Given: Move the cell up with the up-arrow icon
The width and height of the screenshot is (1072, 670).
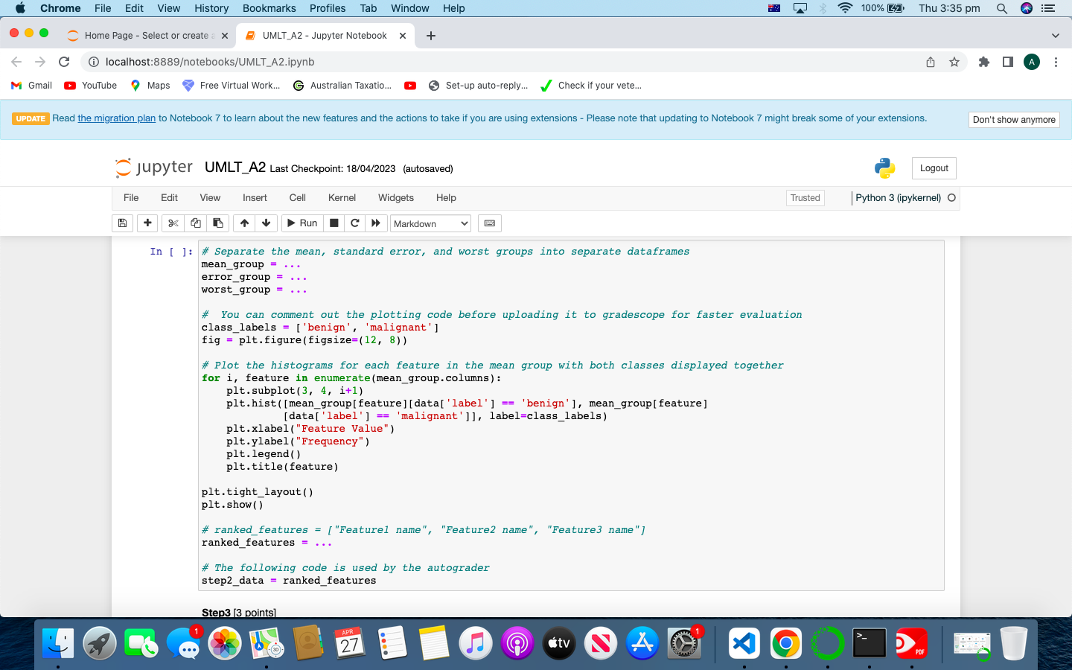Looking at the screenshot, I should point(243,223).
